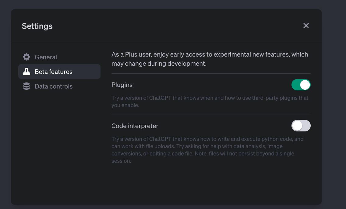Screen dimensions: 346x209
Task: Close the Settings dialog with X
Action: click(306, 26)
